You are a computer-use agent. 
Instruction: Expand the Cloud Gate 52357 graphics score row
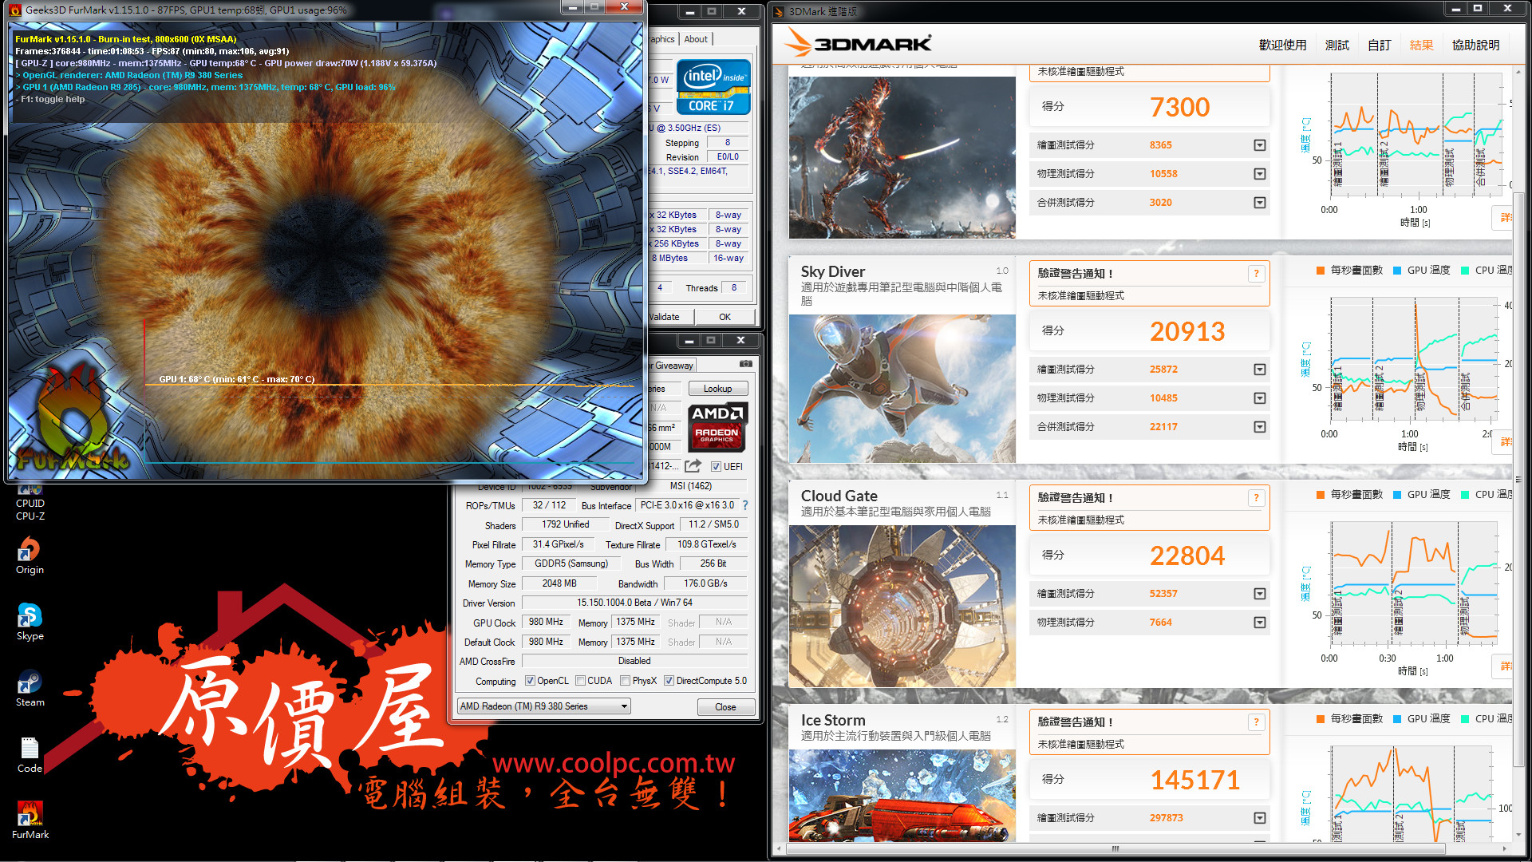(1260, 594)
